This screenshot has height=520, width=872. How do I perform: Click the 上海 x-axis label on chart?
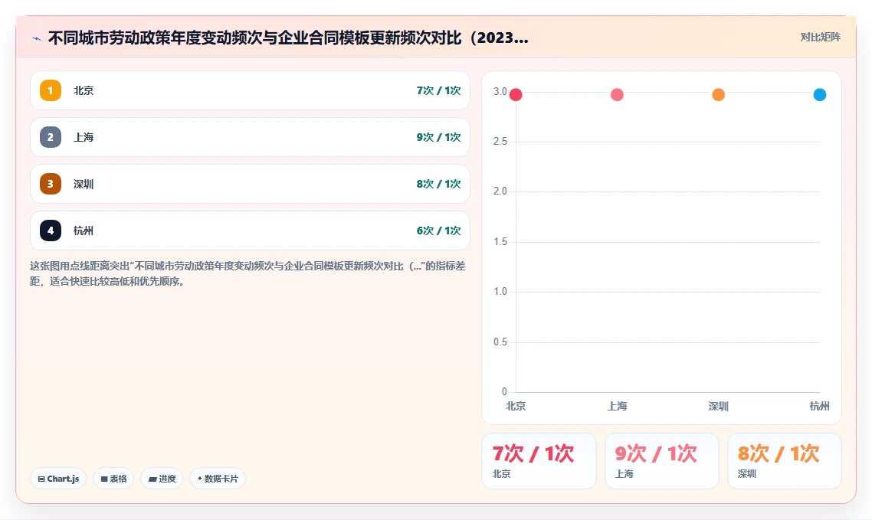[618, 406]
